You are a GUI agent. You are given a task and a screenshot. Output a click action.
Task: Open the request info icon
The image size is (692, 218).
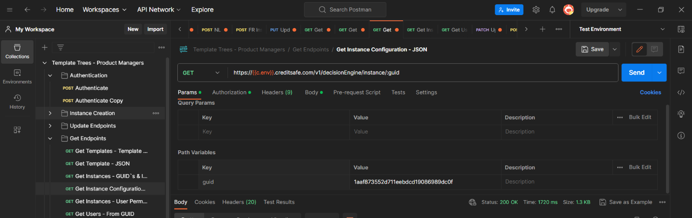681,135
